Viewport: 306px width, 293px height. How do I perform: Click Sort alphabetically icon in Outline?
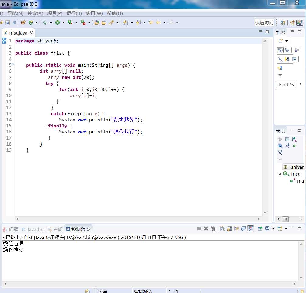[x=294, y=139]
